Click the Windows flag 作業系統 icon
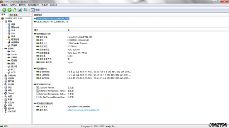The width and height of the screenshot is (229, 128). [6, 75]
